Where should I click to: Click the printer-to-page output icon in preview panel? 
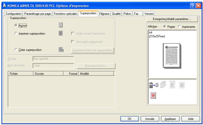click(153, 85)
